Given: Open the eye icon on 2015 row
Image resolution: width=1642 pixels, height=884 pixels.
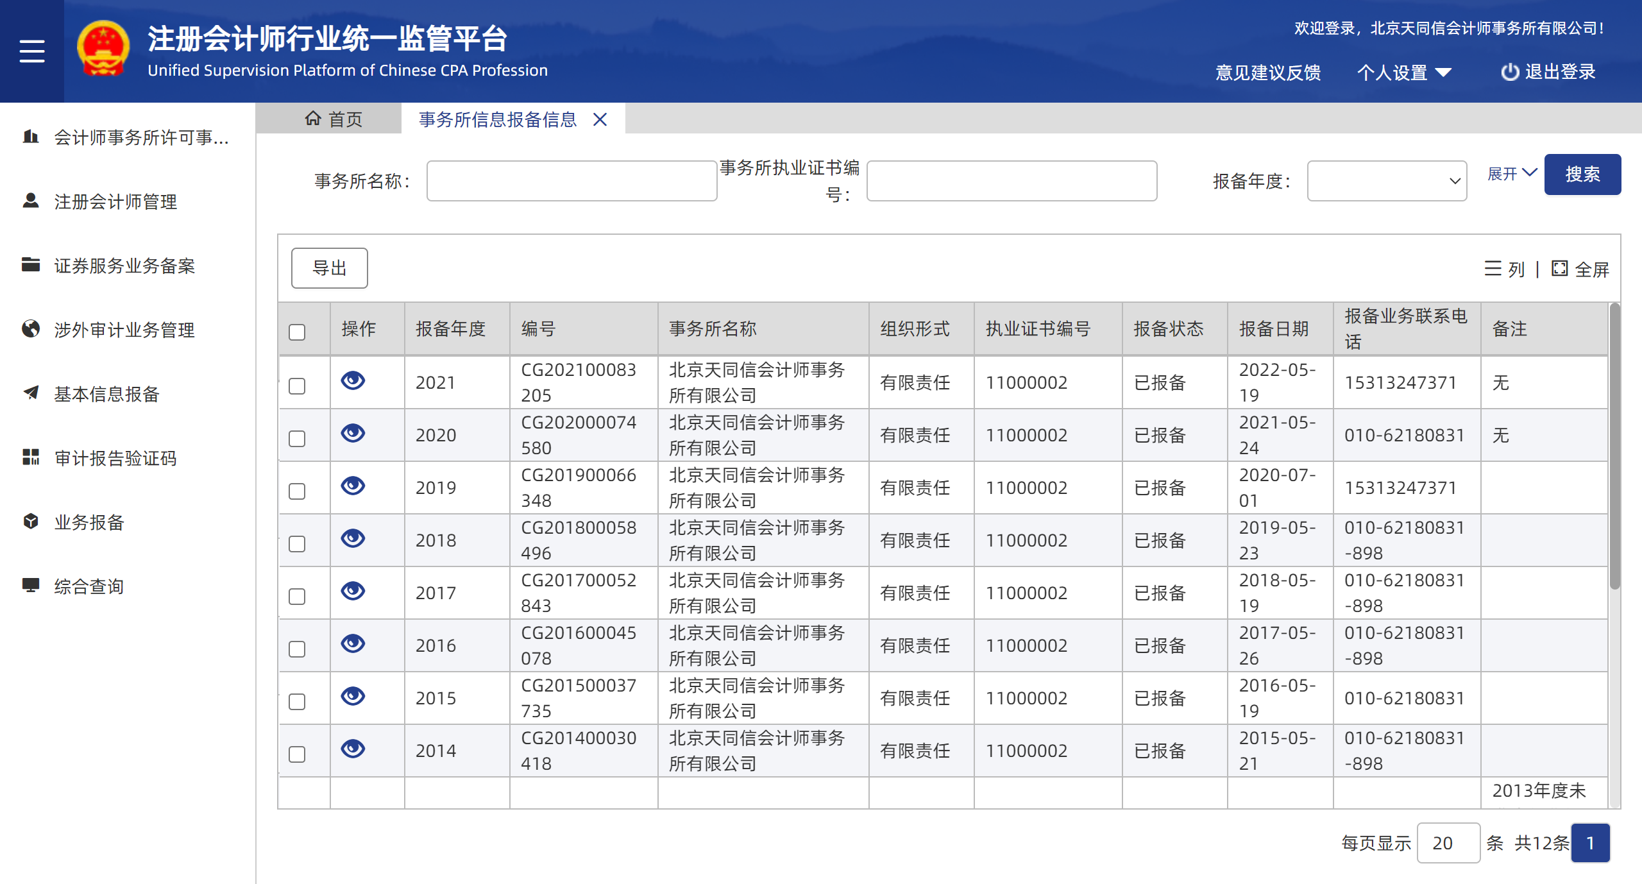Looking at the screenshot, I should tap(353, 696).
